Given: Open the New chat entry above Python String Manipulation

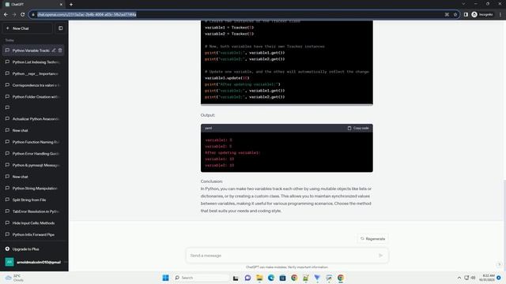Looking at the screenshot, I should tap(33, 177).
